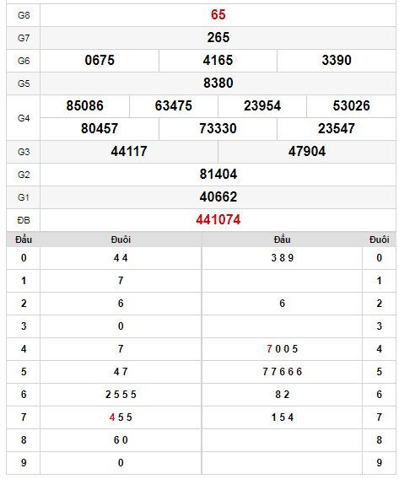Click the G7 row label

pyautogui.click(x=24, y=38)
